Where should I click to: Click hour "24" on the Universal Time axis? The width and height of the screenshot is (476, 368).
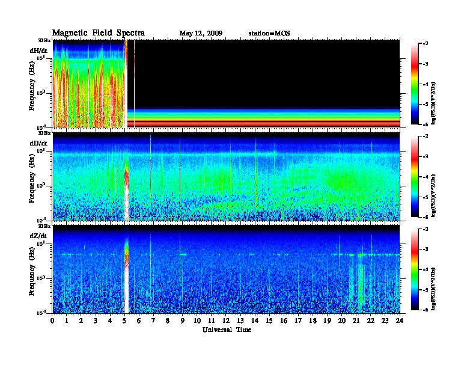coord(400,321)
